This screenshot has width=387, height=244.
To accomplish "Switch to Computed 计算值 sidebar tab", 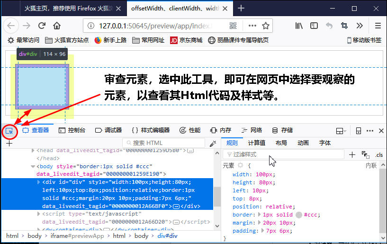I will point(256,143).
